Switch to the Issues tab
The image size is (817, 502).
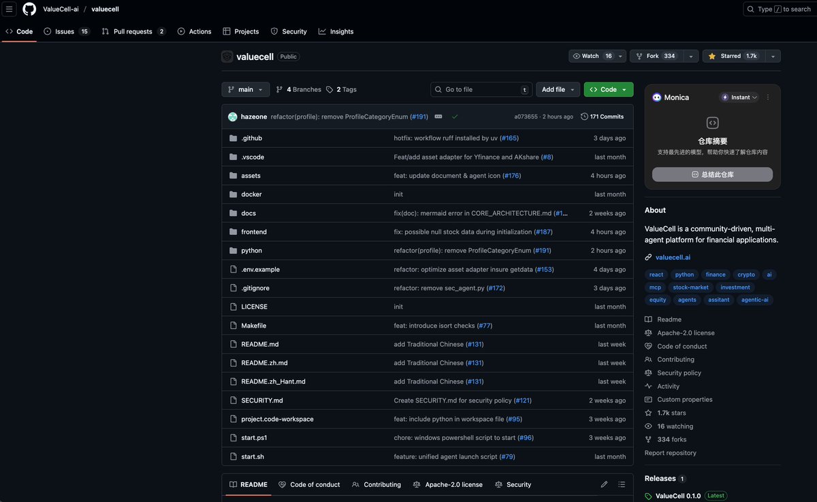(61, 31)
